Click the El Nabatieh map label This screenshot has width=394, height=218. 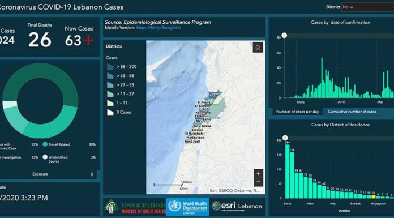point(194,134)
